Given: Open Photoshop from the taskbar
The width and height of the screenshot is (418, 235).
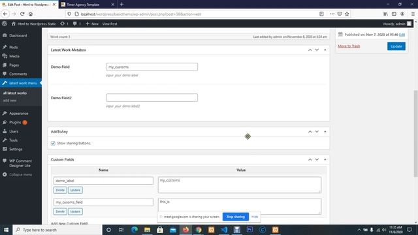Looking at the screenshot, I should pyautogui.click(x=249, y=230).
